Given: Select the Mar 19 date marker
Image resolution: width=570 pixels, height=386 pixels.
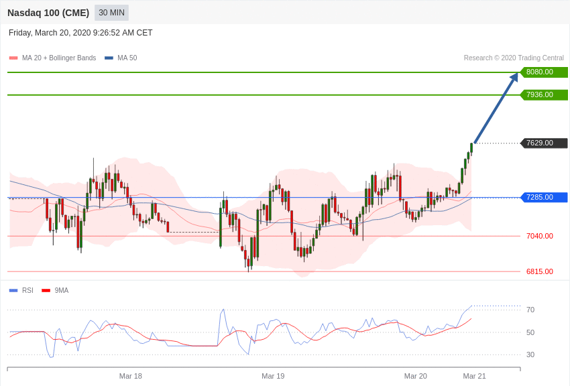Looking at the screenshot, I should 273,376.
